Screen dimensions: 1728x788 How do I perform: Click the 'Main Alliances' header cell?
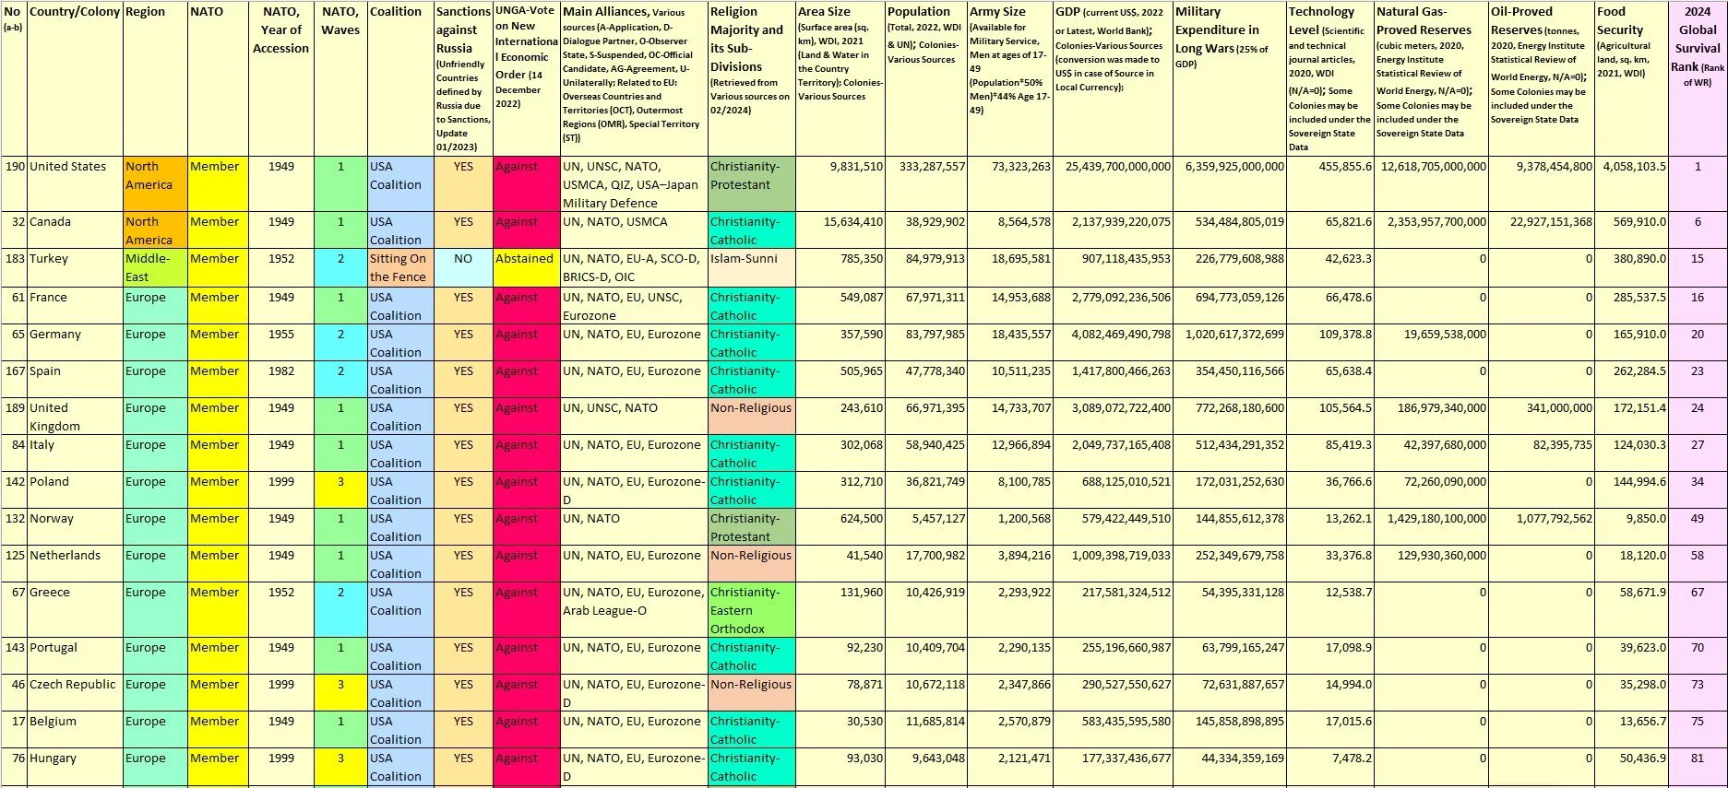coord(634,78)
